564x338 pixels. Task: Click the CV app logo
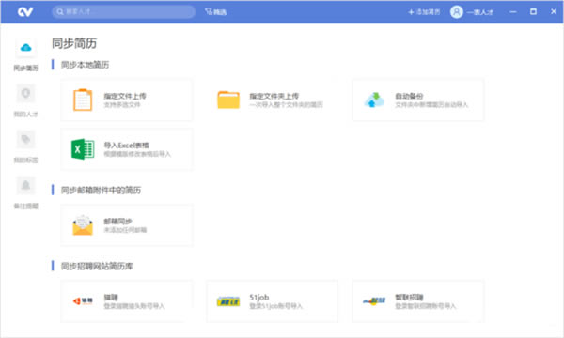tap(25, 12)
